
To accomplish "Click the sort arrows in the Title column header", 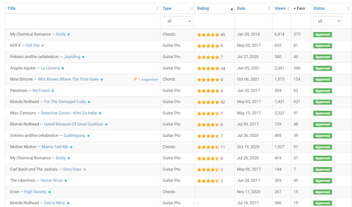I will (157, 8).
